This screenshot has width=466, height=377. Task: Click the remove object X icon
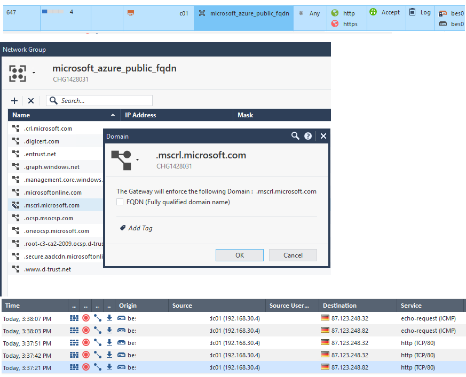pos(31,101)
